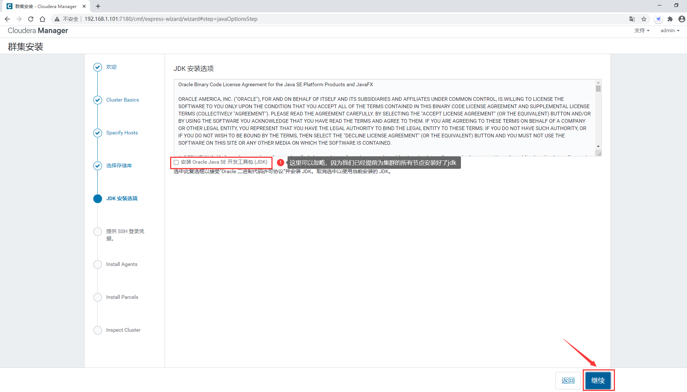687x392 pixels.
Task: Reload the page with the refresh icon
Action: pyautogui.click(x=31, y=19)
